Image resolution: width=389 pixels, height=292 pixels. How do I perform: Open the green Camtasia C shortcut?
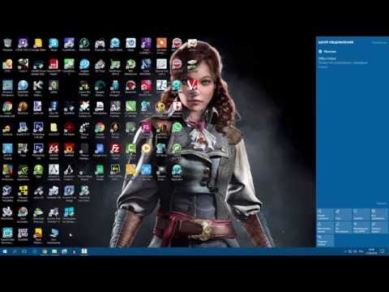point(130,150)
